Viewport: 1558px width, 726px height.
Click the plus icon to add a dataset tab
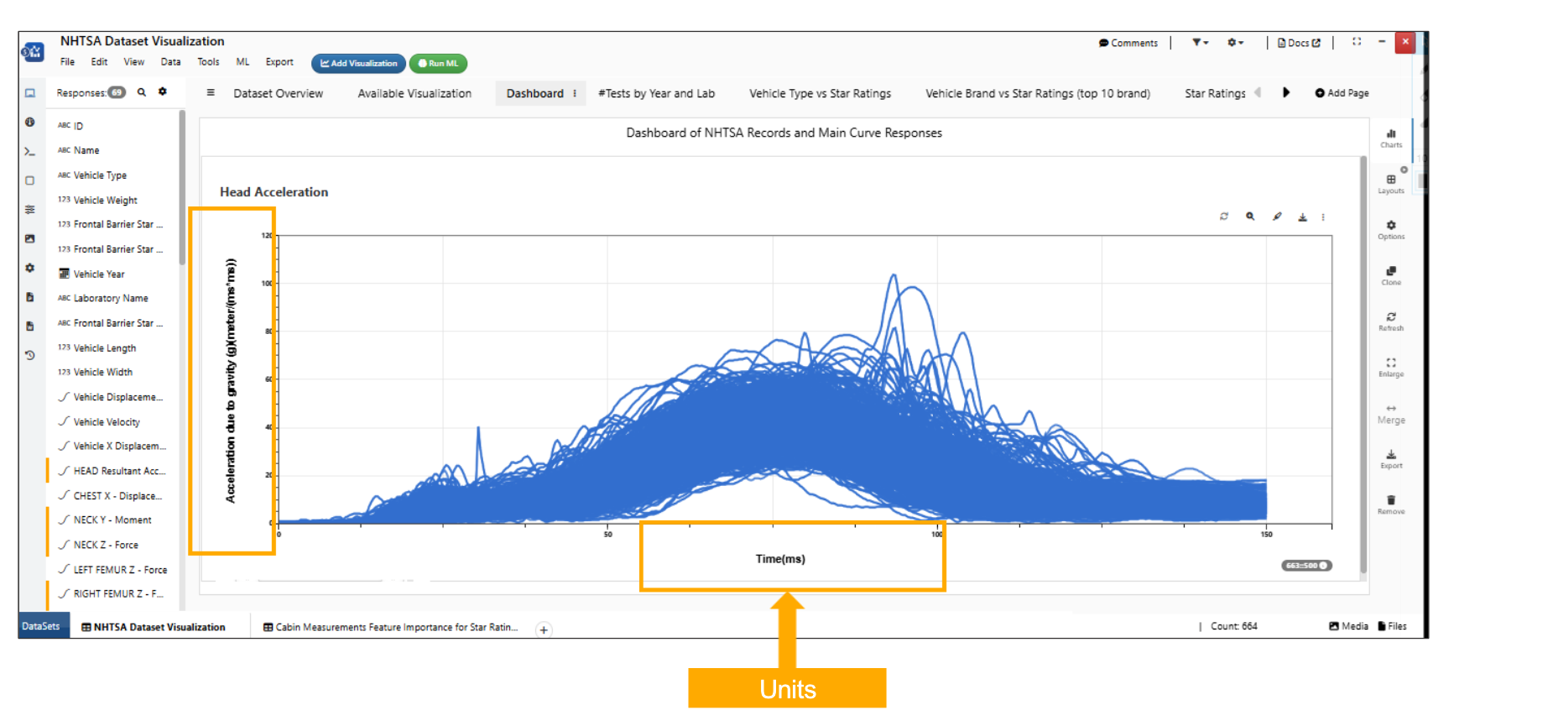coord(544,629)
